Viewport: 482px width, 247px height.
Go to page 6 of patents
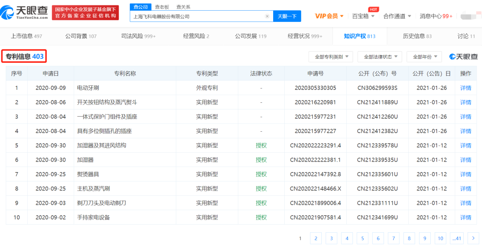tap(378, 238)
